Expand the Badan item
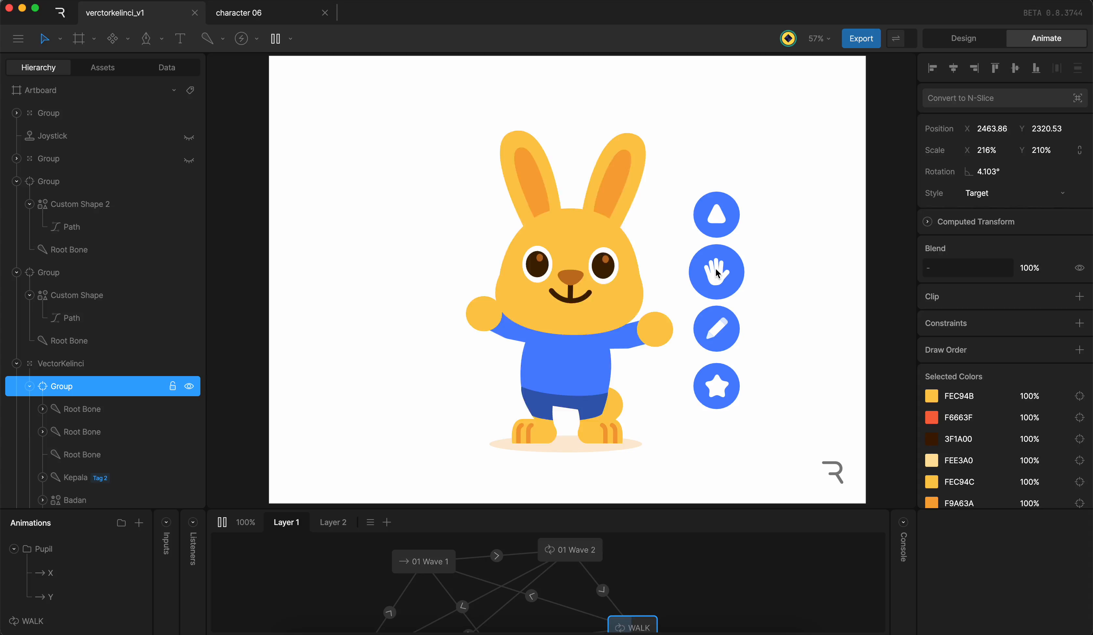The image size is (1093, 635). pyautogui.click(x=43, y=500)
